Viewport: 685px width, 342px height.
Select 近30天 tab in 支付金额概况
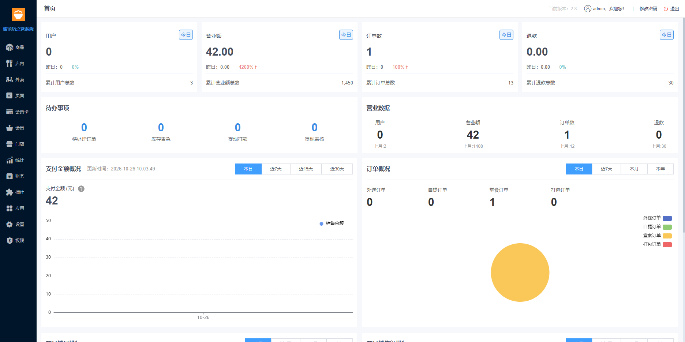[x=337, y=169]
